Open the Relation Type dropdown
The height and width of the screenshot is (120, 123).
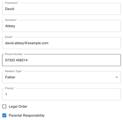coord(61,77)
